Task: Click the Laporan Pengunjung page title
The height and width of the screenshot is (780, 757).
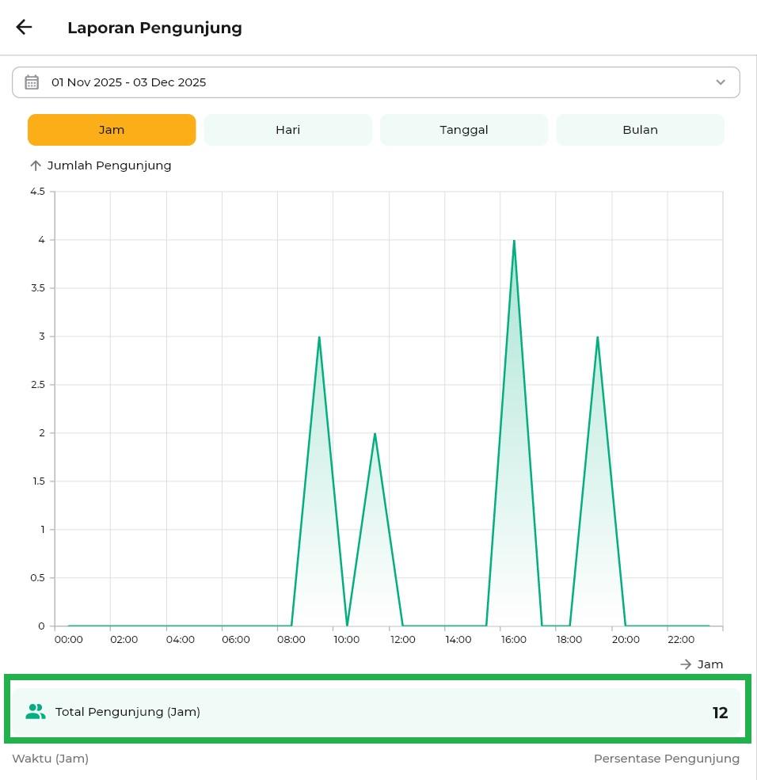Action: (154, 28)
